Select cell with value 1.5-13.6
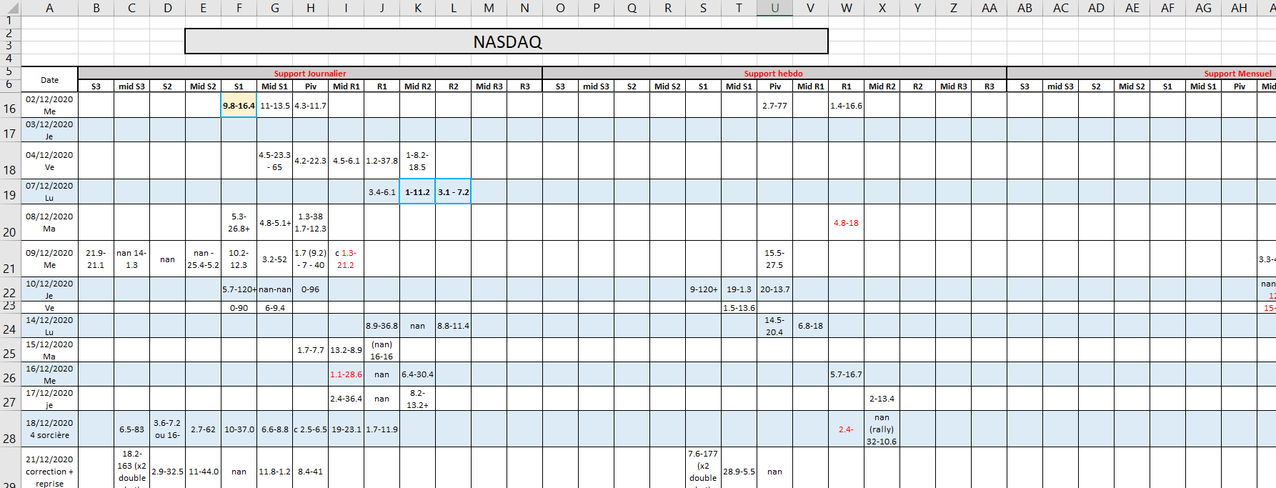Screen dimensions: 1276x488 pyautogui.click(x=739, y=307)
